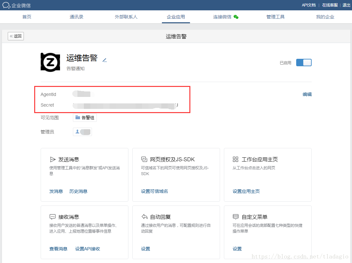352x263 pixels.
Task: Click the WeChat icon next to 连接微信
Action: 236,17
